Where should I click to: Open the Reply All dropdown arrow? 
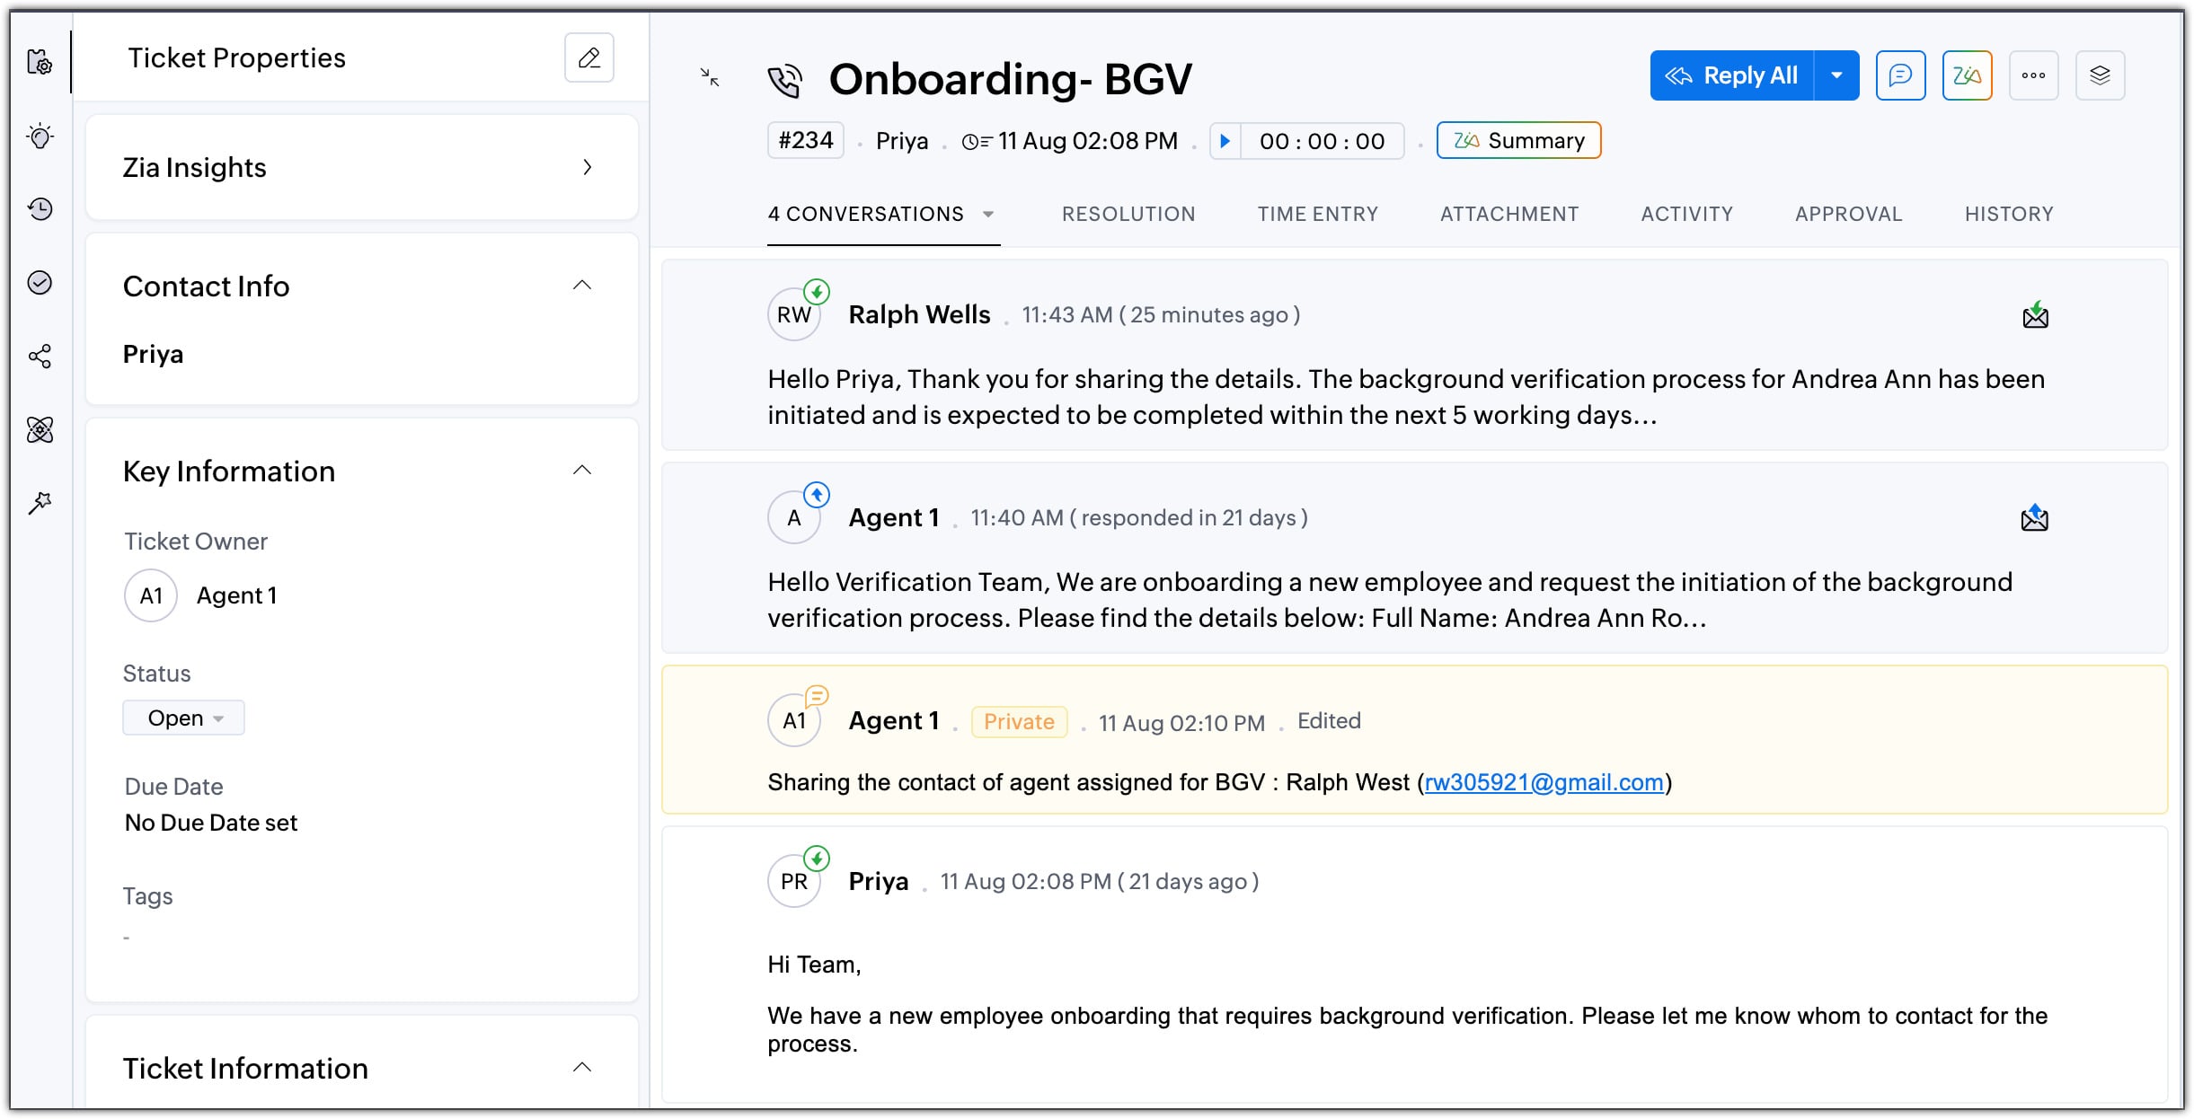1836,75
